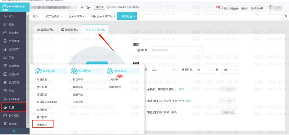Open 归档管理 sidebar item
This screenshot has height=135, width=289.
(14, 99)
